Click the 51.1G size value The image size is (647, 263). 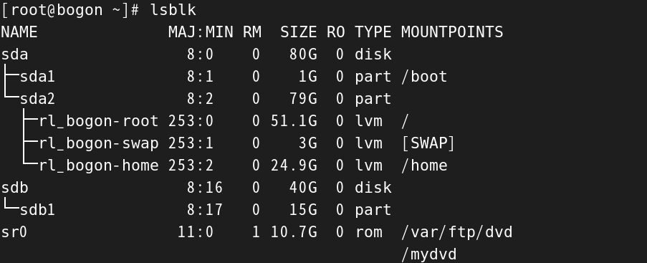(294, 121)
